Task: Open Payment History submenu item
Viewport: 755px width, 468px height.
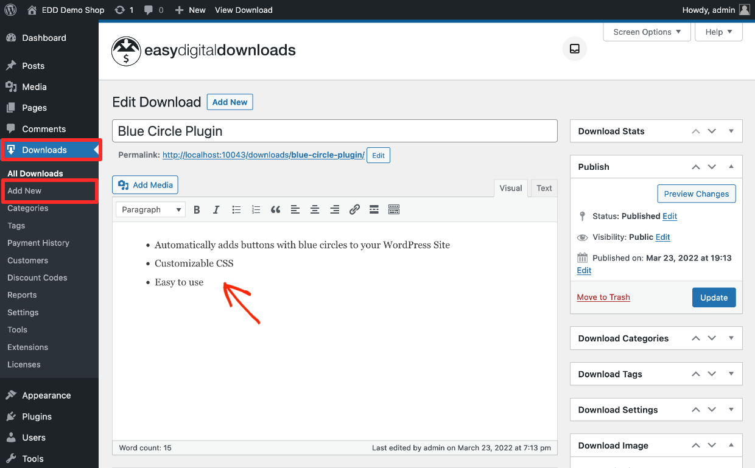Action: pyautogui.click(x=38, y=243)
